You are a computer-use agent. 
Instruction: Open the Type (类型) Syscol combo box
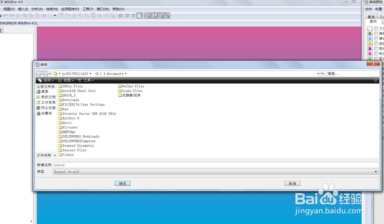click(216, 172)
